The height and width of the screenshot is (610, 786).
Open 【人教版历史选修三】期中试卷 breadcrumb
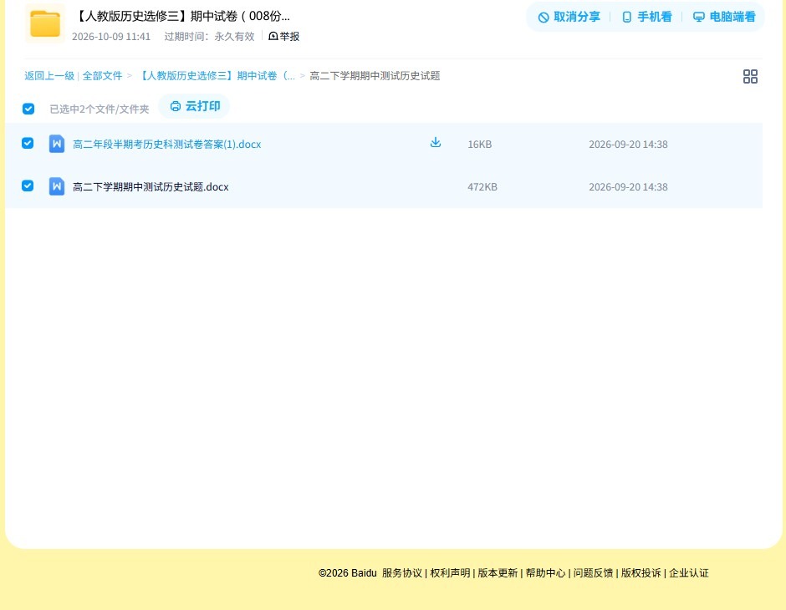click(x=216, y=76)
